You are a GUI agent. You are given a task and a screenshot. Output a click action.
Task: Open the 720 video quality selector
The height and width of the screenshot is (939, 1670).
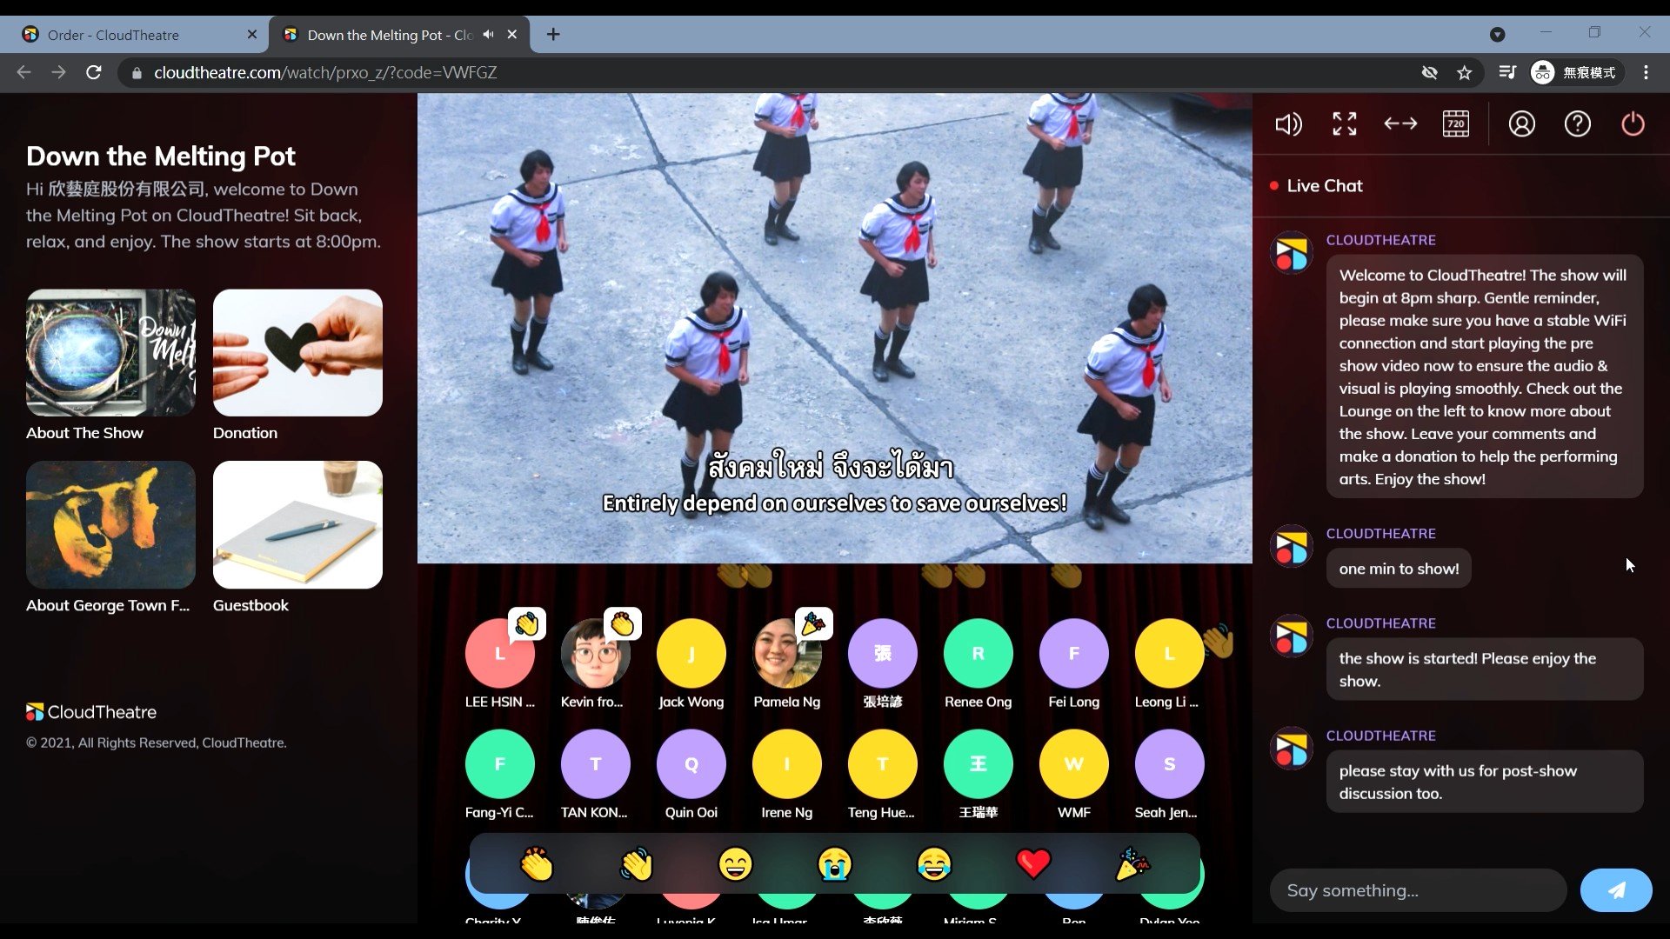click(1456, 124)
